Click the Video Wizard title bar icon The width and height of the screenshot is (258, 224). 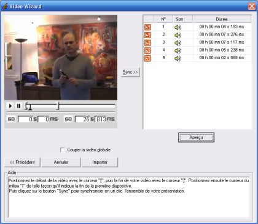coord(5,6)
